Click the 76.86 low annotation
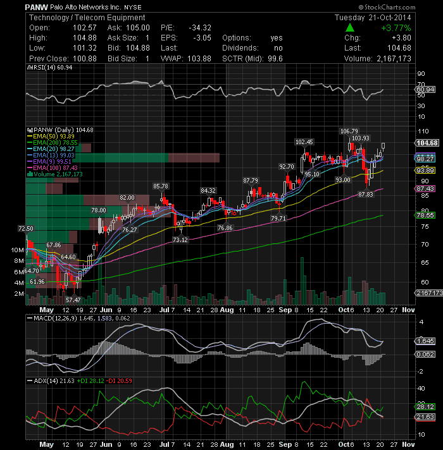 (225, 228)
